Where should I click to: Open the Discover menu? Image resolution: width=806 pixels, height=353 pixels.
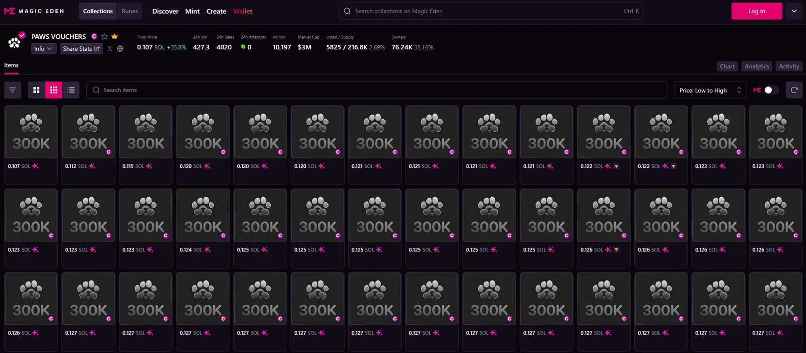click(165, 11)
